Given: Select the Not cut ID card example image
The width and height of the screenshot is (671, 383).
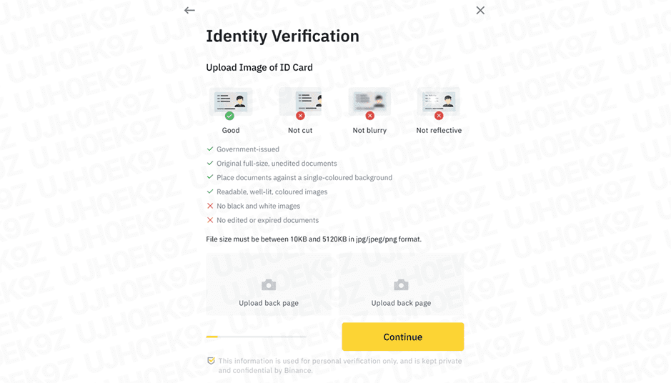Looking at the screenshot, I should (x=301, y=101).
